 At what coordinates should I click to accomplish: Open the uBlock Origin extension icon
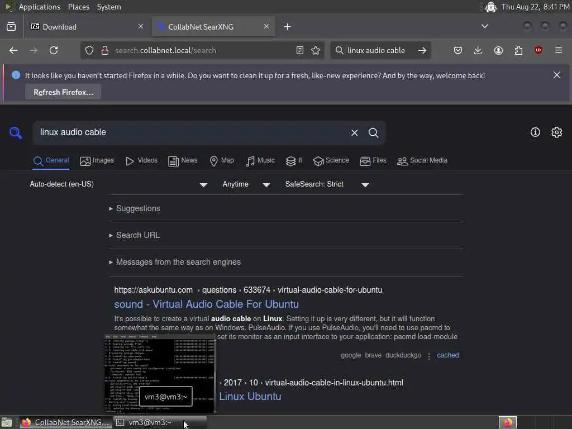(x=538, y=50)
